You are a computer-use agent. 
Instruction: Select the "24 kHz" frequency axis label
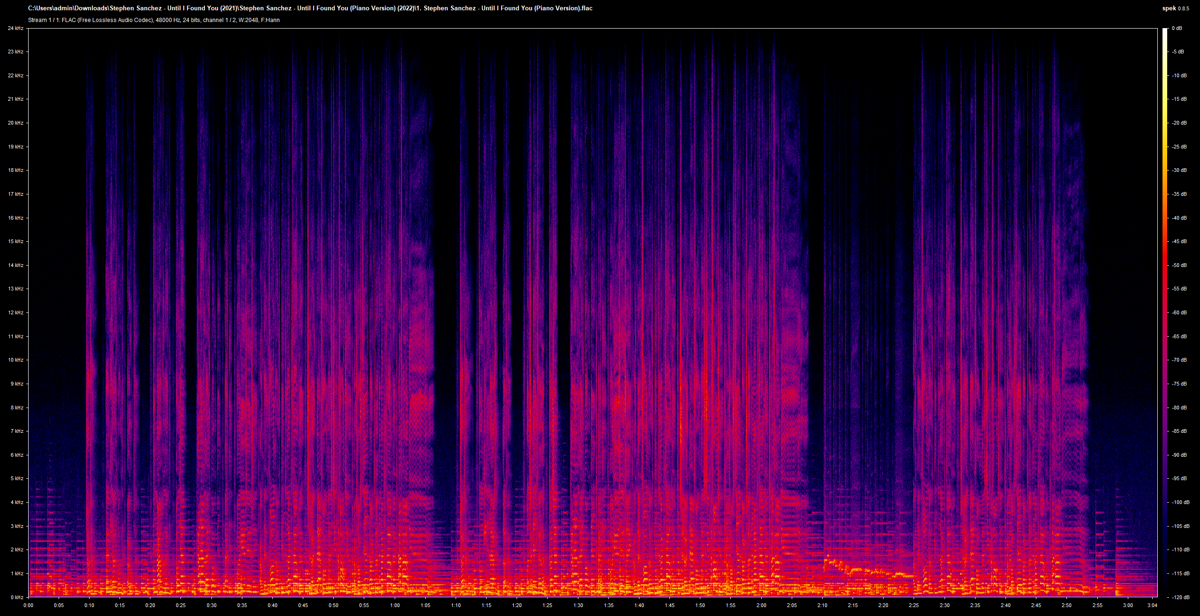15,29
